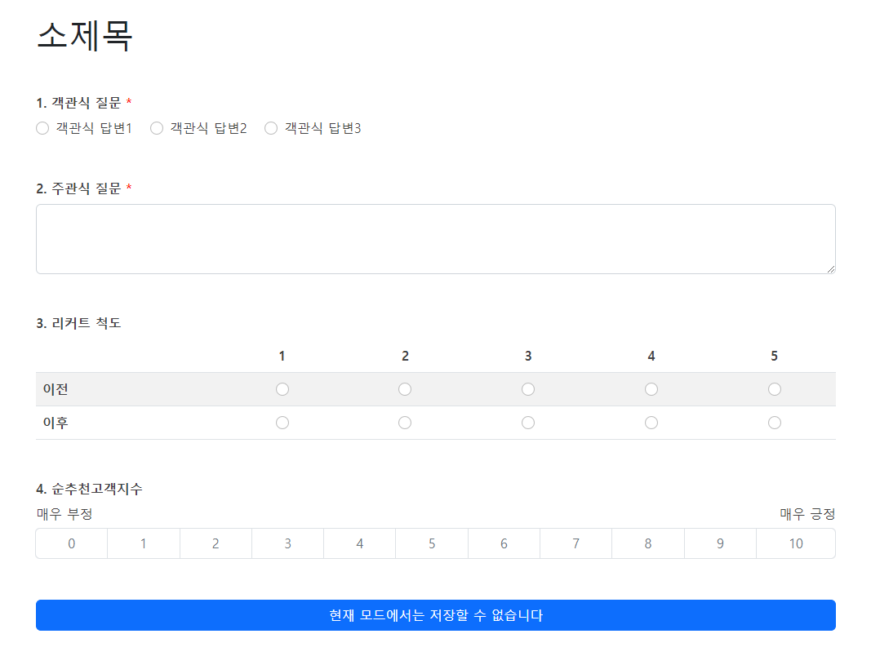Click the 이전 row label

[x=56, y=389]
